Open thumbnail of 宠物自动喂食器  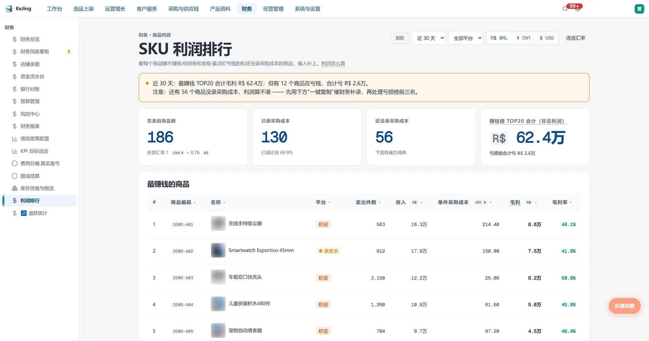tap(218, 330)
